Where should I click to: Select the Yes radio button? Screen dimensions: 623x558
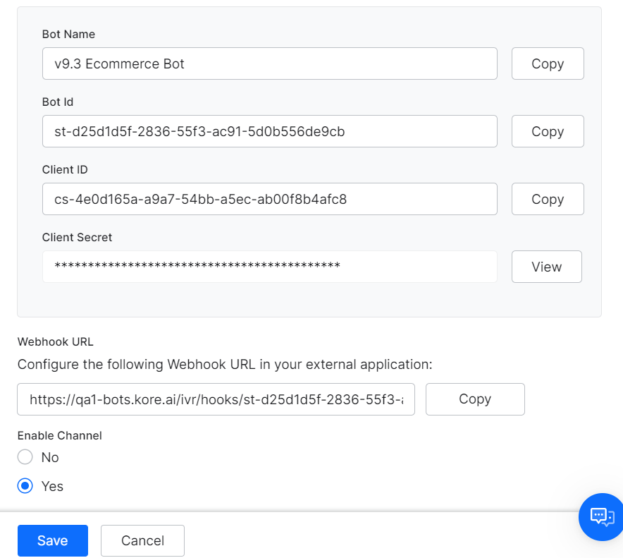(25, 486)
